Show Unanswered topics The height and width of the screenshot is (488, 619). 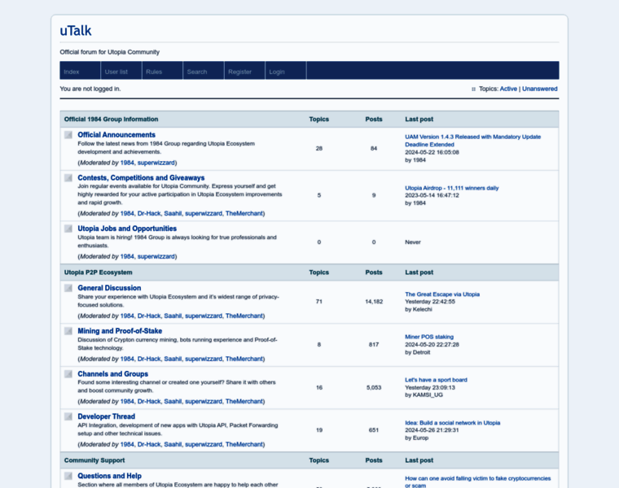(x=540, y=89)
